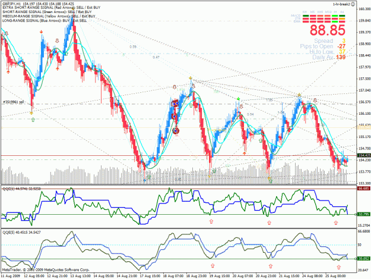Click the first red up arrow in QQE(5) panel
The height and width of the screenshot is (279, 371).
coord(213,265)
